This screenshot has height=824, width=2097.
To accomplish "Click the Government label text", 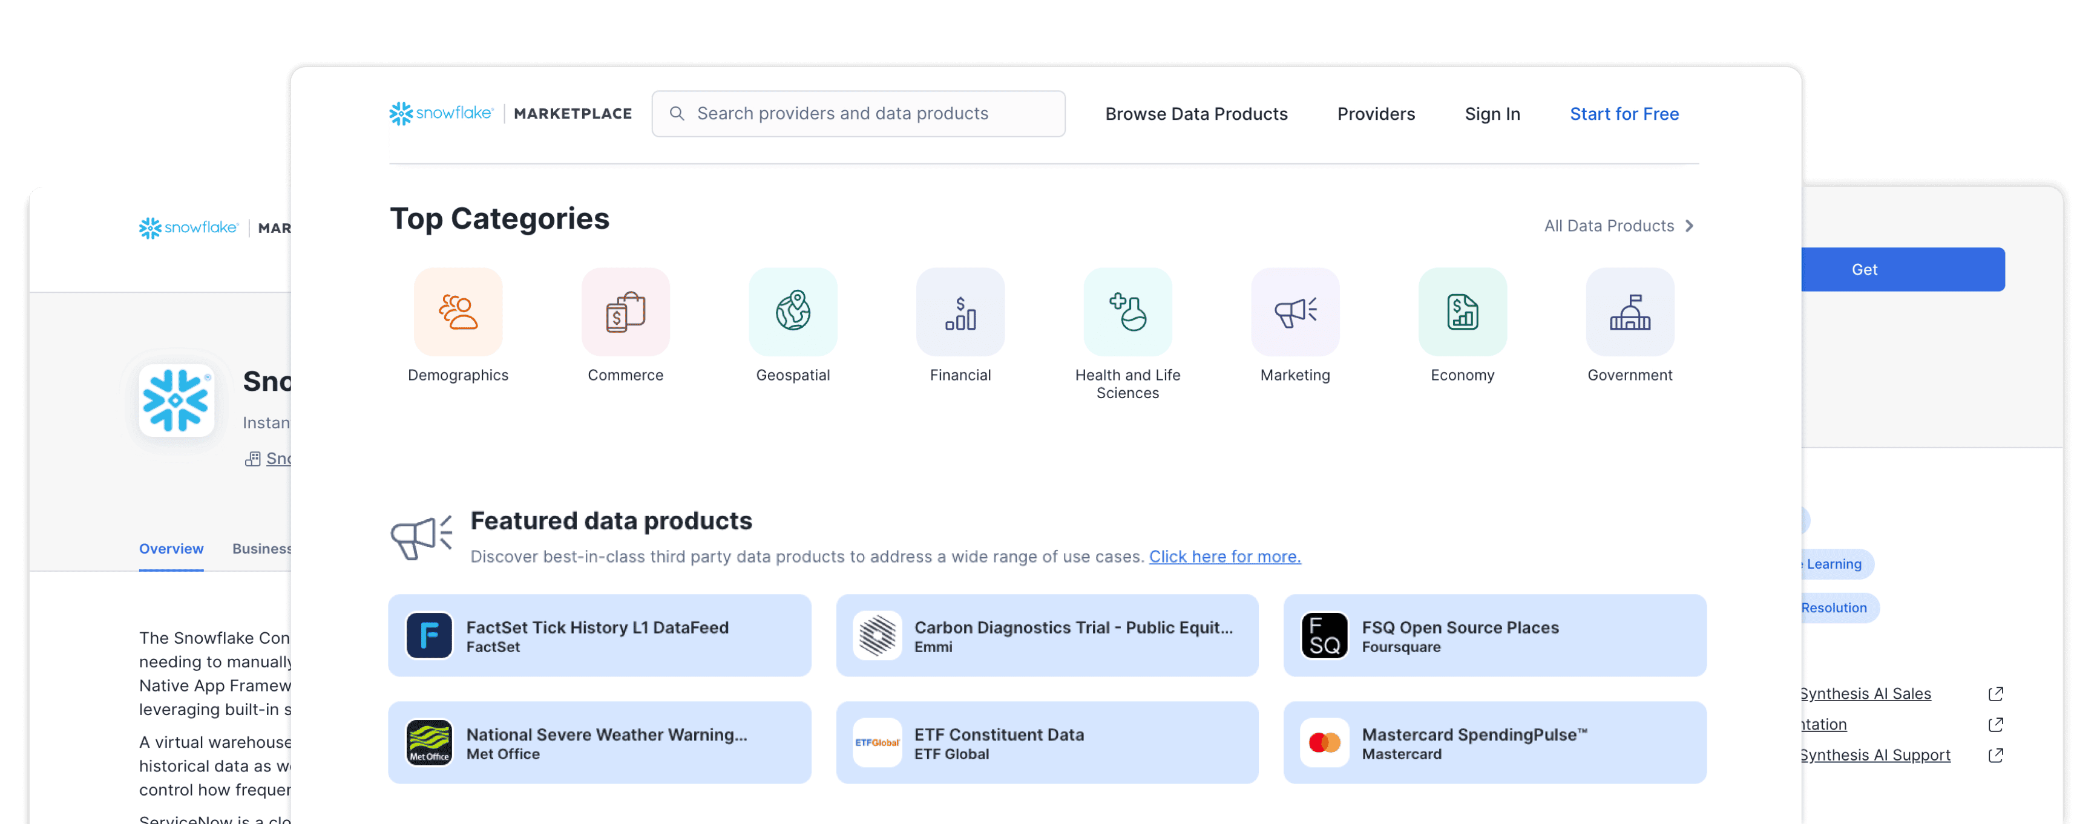I will click(1630, 375).
